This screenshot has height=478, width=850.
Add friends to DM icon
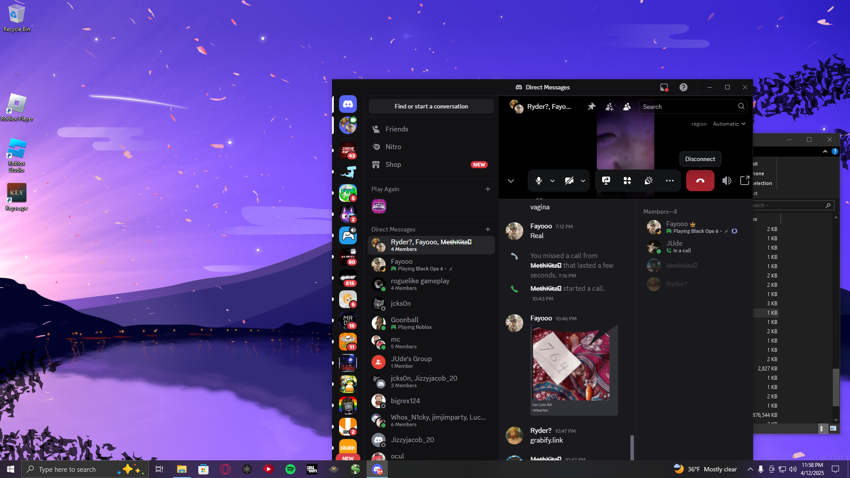click(609, 107)
